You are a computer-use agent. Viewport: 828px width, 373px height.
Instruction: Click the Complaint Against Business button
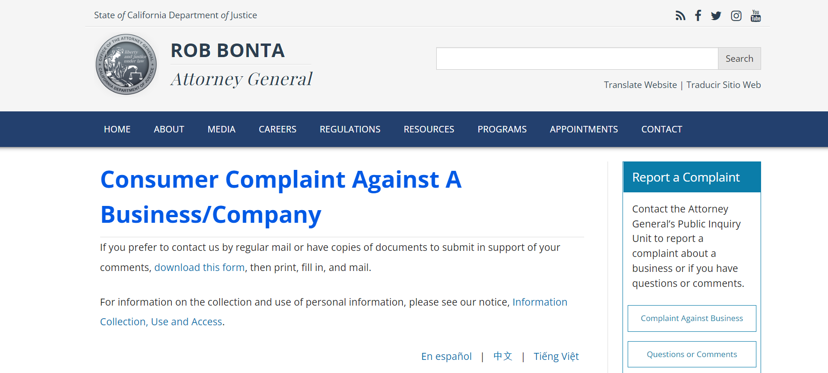coord(691,318)
